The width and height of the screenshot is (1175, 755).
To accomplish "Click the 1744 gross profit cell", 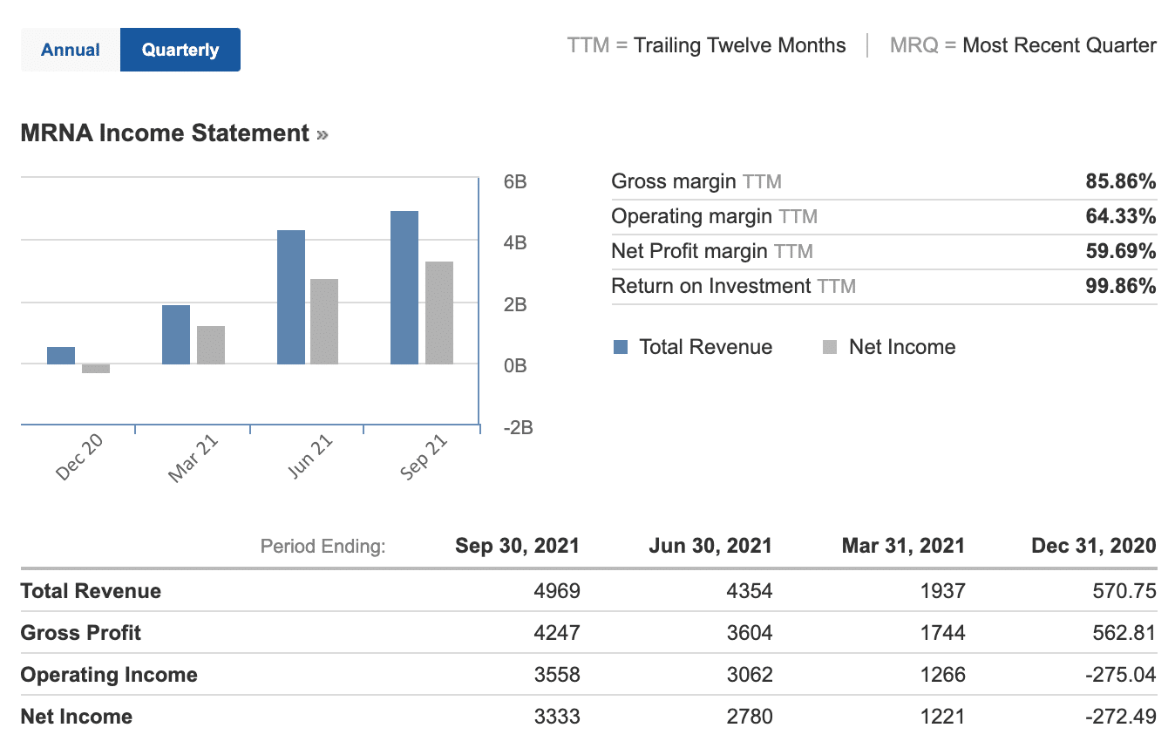I will coord(942,633).
